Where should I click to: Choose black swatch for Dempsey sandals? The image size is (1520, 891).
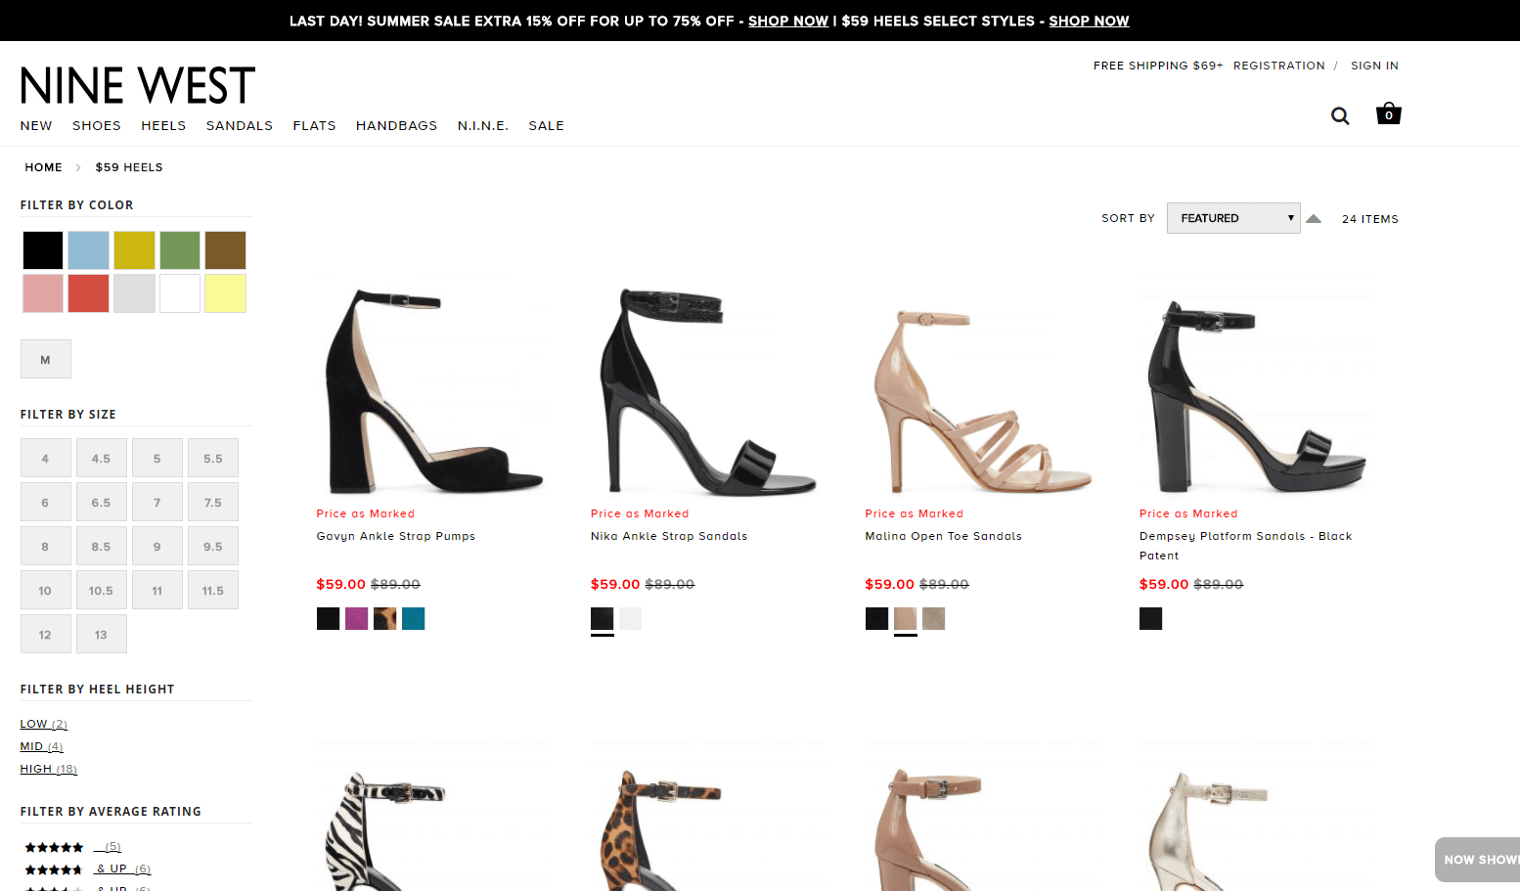(x=1151, y=618)
